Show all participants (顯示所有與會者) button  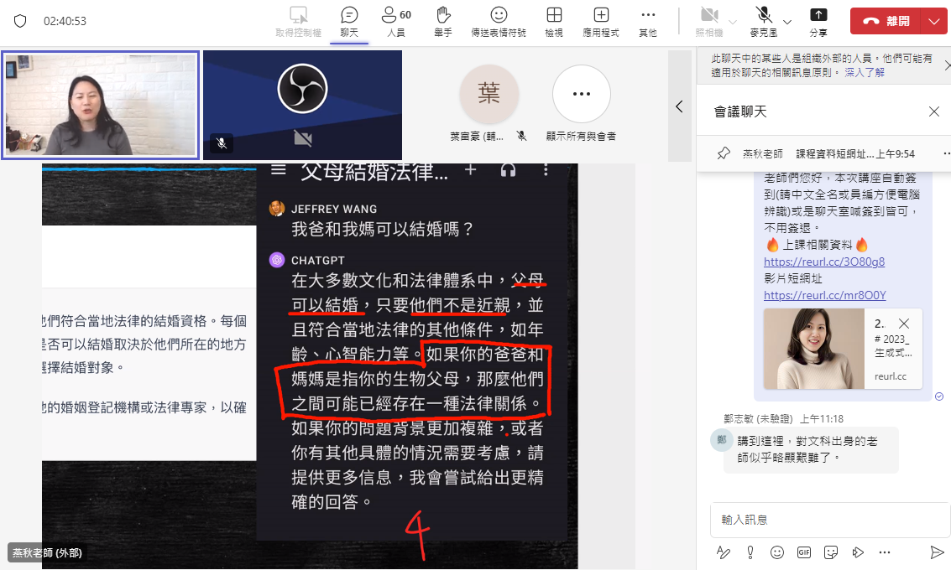581,103
